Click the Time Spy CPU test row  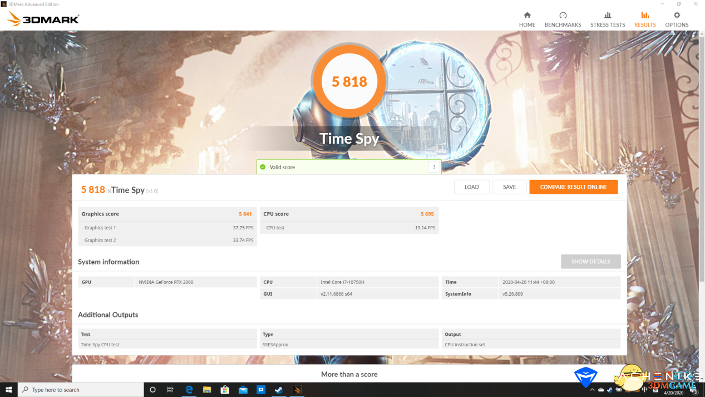(x=167, y=345)
